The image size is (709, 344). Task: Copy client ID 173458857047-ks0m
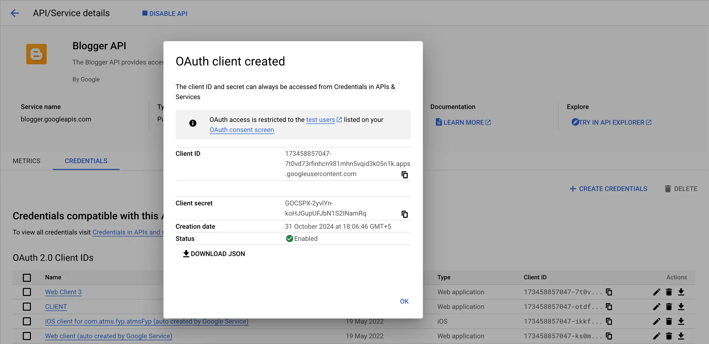pos(609,336)
